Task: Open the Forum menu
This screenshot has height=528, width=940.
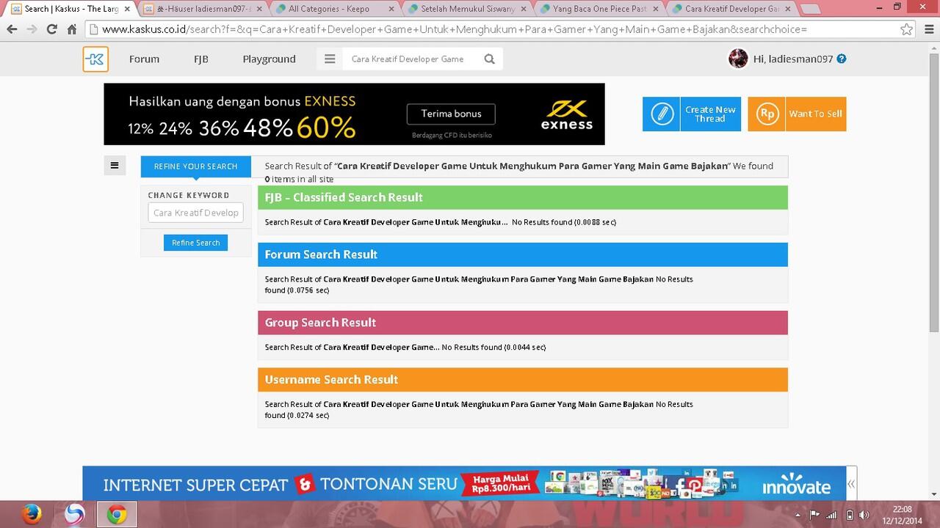Action: pyautogui.click(x=144, y=59)
